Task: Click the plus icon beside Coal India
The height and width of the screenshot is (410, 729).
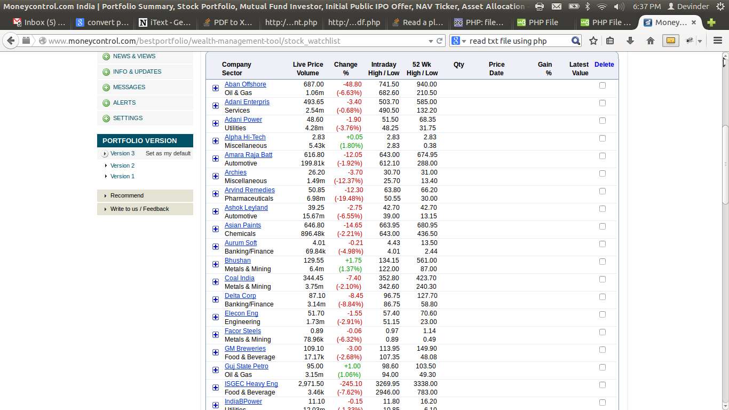Action: (216, 282)
